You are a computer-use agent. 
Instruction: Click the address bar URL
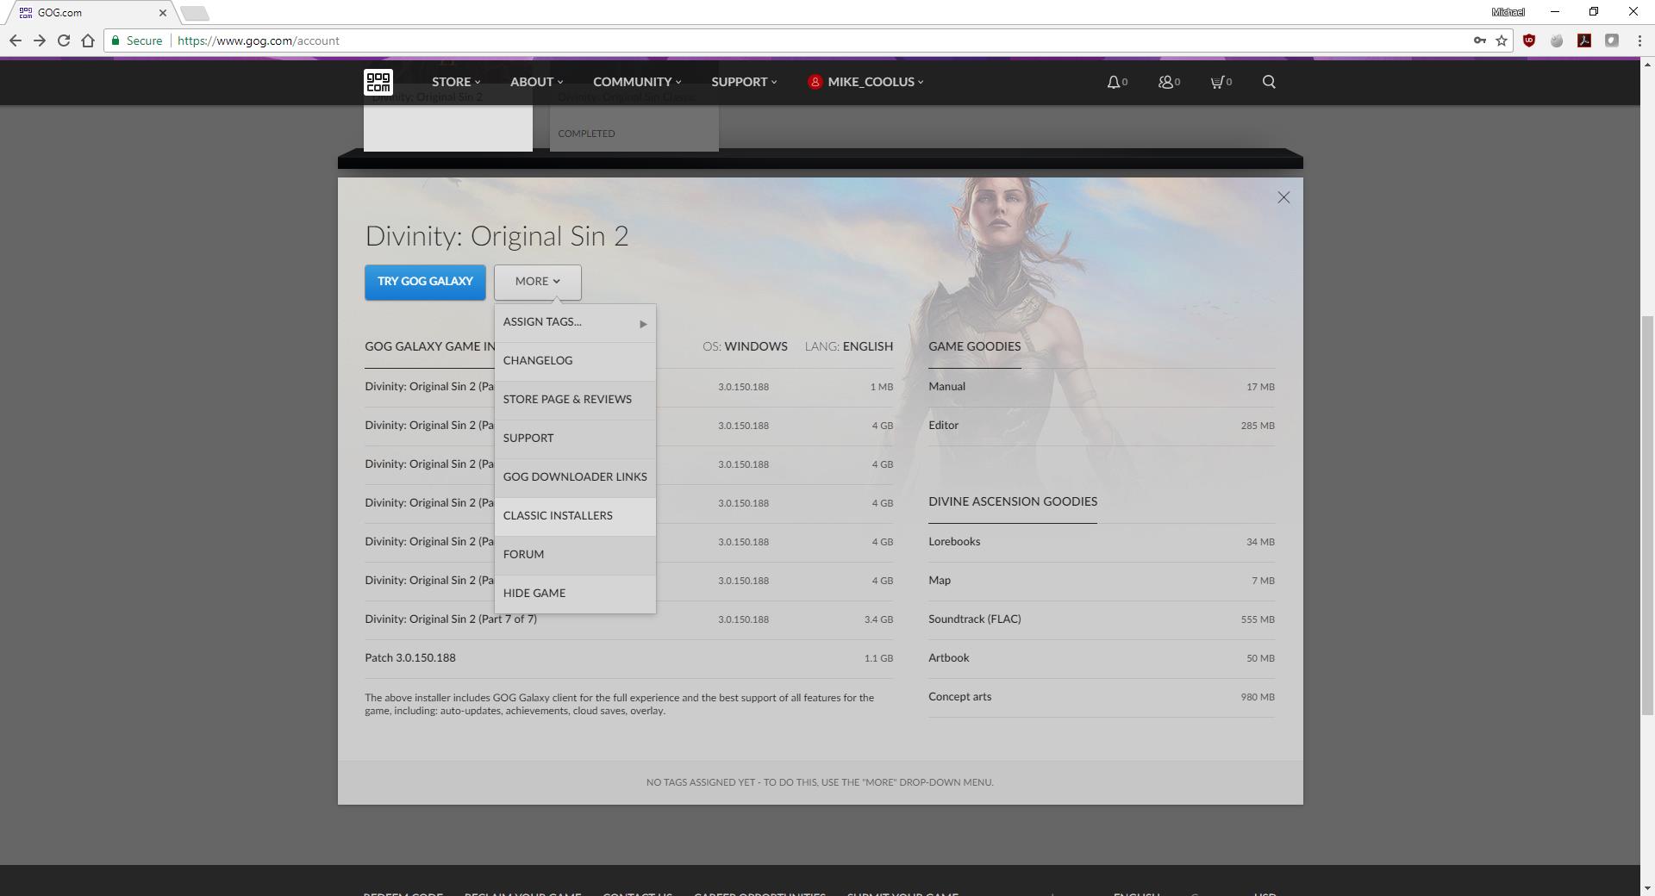(259, 40)
